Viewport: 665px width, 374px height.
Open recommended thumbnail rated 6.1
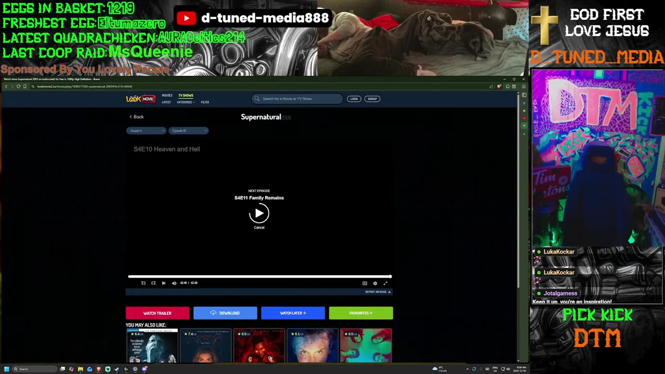[313, 346]
